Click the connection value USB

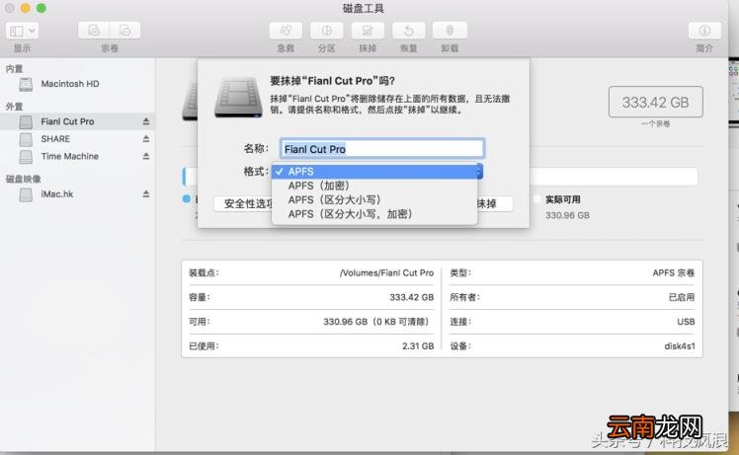tap(686, 322)
